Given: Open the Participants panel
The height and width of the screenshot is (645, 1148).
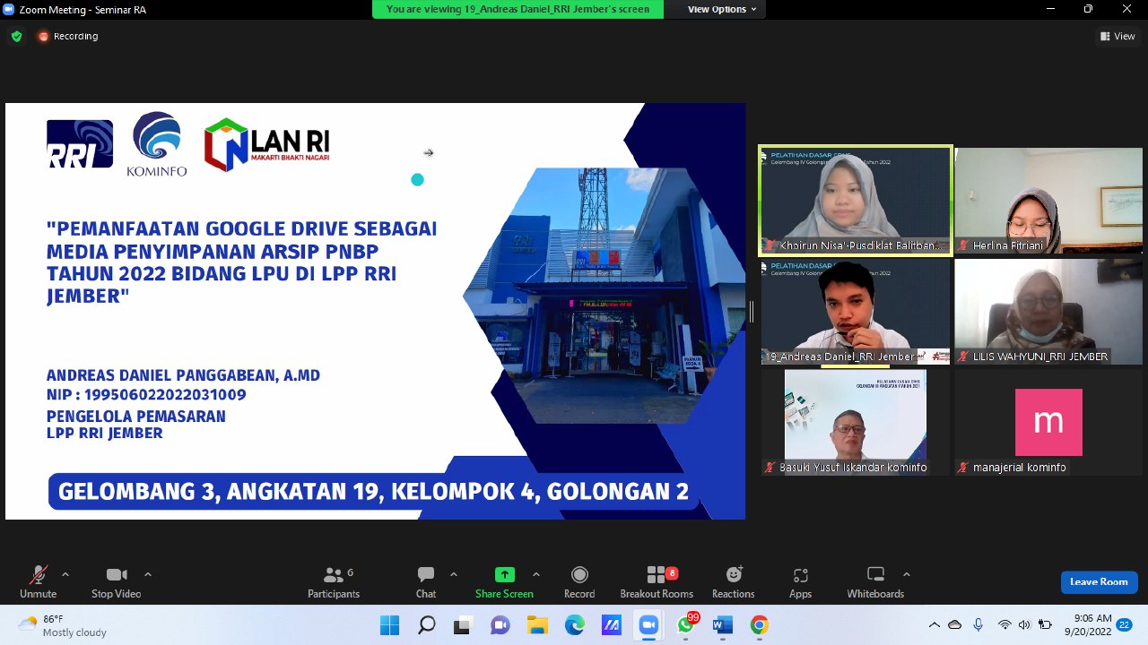Looking at the screenshot, I should (x=334, y=582).
